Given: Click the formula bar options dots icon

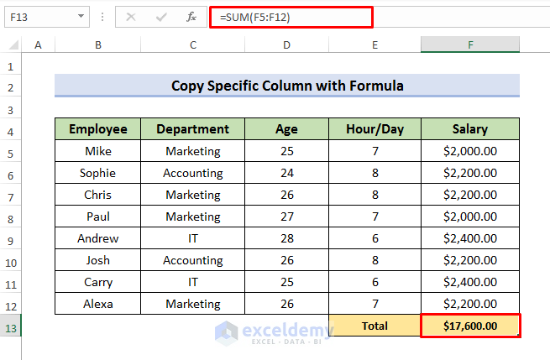Looking at the screenshot, I should [x=102, y=16].
